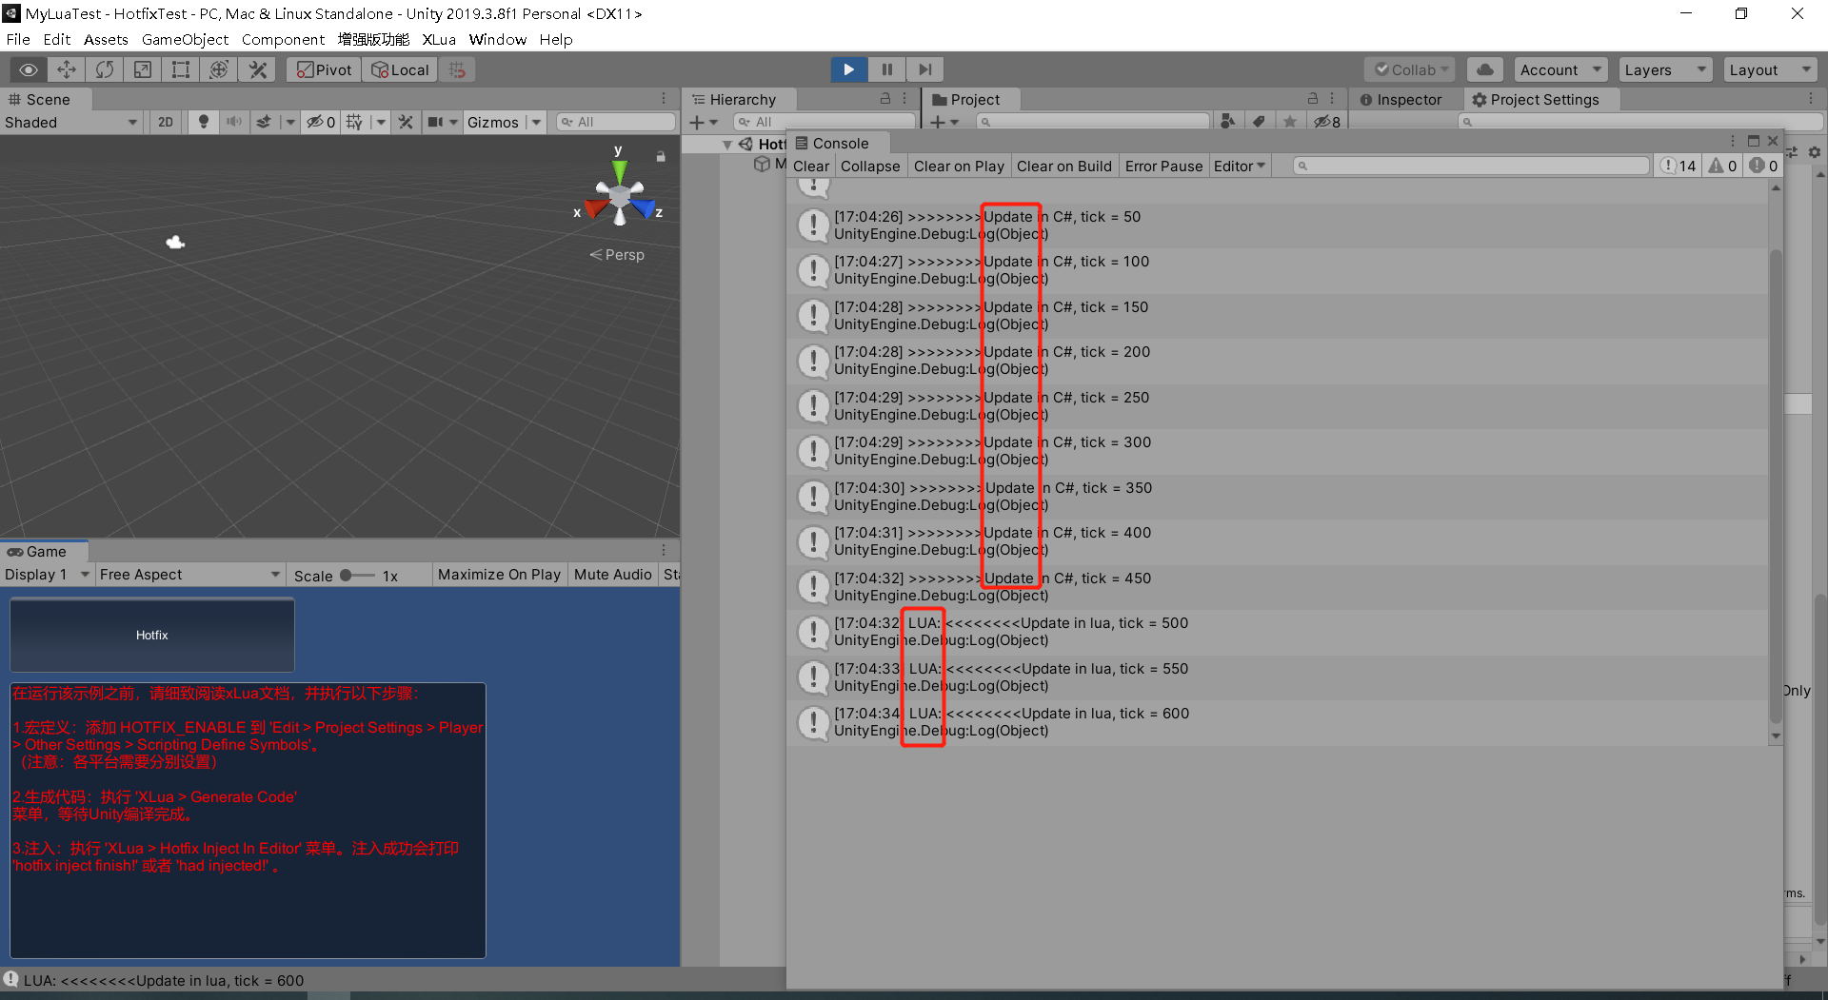Toggle Clear on Build in Console

pyautogui.click(x=1063, y=166)
